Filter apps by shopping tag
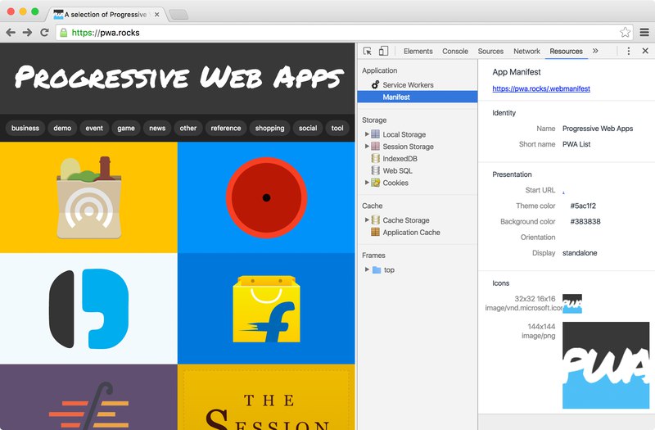 (269, 128)
